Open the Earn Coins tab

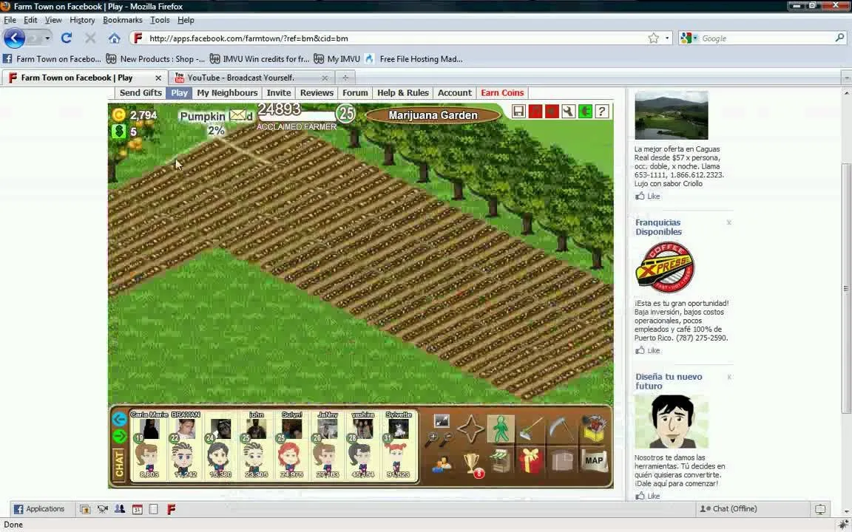tap(502, 93)
